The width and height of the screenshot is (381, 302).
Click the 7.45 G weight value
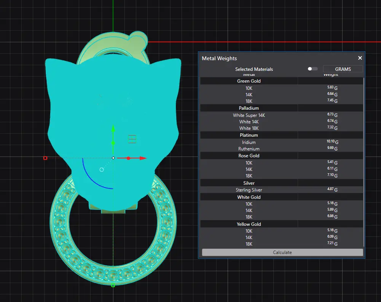pos(332,101)
